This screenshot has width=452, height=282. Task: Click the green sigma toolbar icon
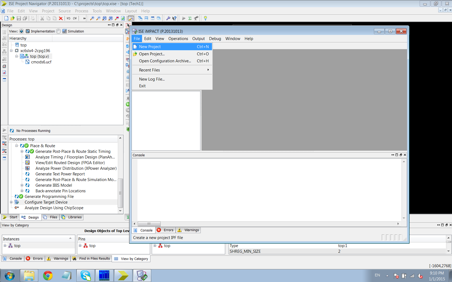point(190,18)
